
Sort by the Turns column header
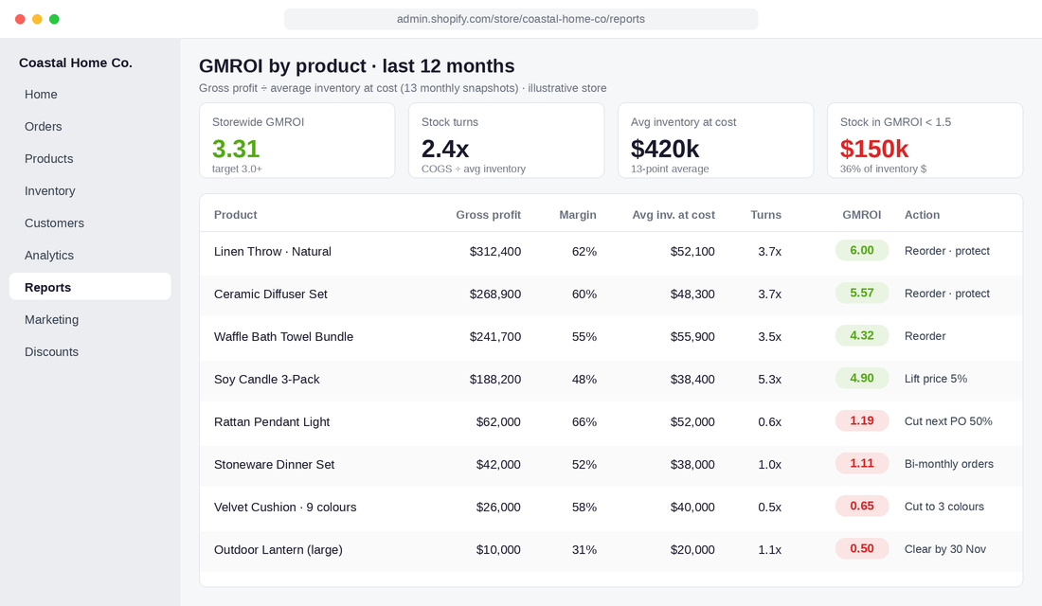coord(766,215)
